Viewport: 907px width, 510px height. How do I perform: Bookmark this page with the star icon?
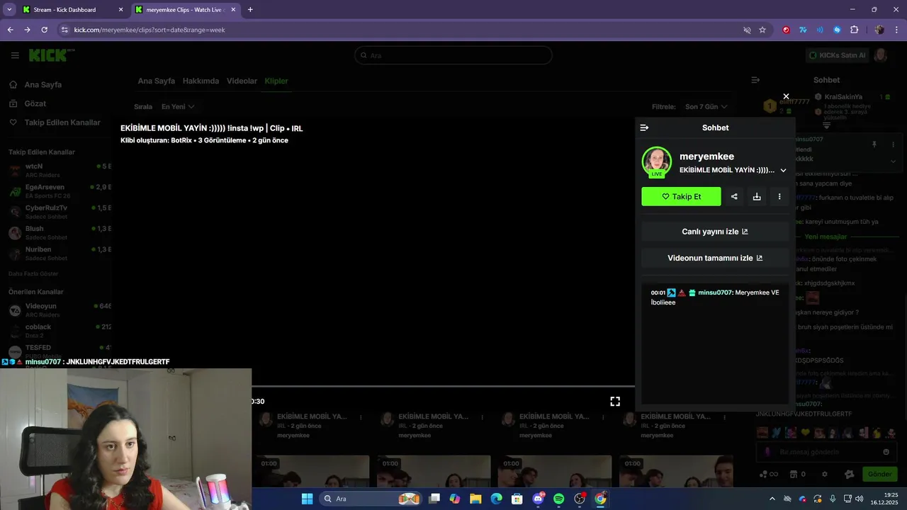[x=762, y=30]
